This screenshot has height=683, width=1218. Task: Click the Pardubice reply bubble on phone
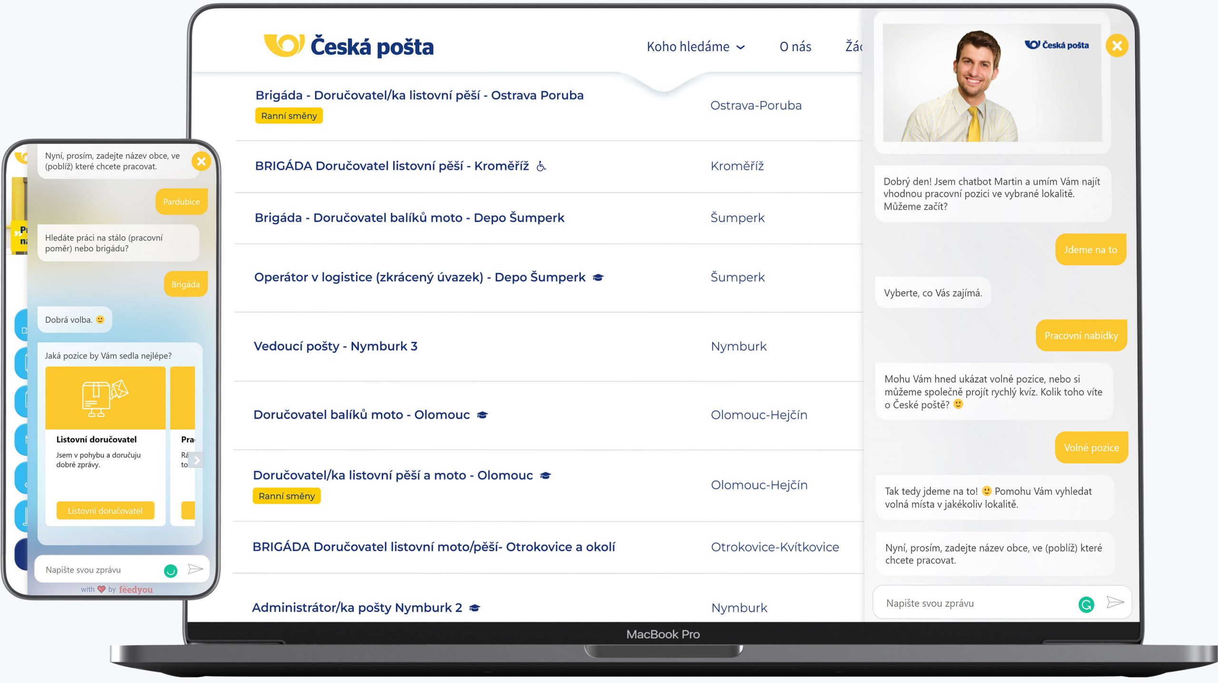point(181,202)
